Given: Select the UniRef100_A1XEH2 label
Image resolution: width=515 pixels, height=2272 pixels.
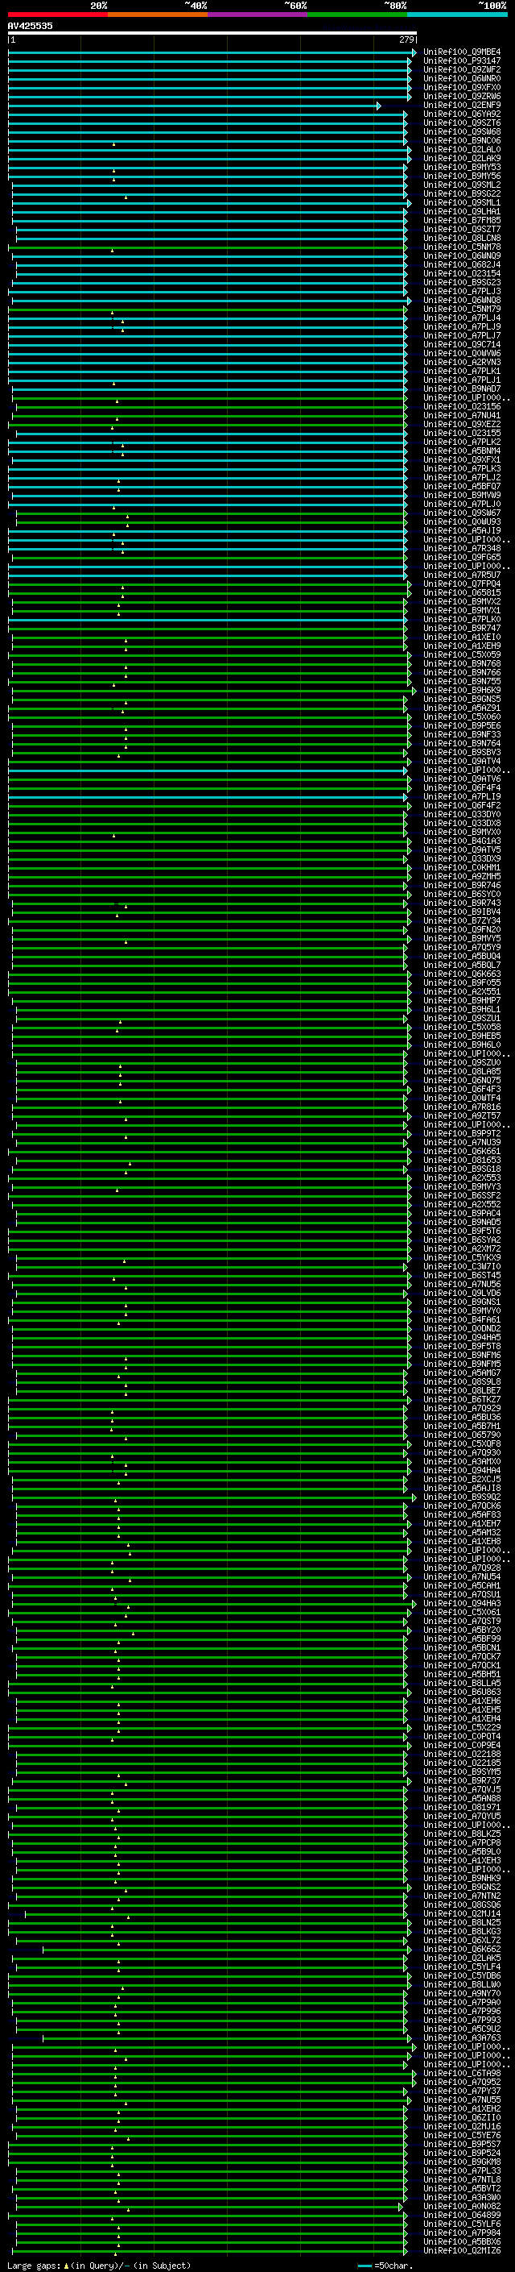Looking at the screenshot, I should [462, 2110].
